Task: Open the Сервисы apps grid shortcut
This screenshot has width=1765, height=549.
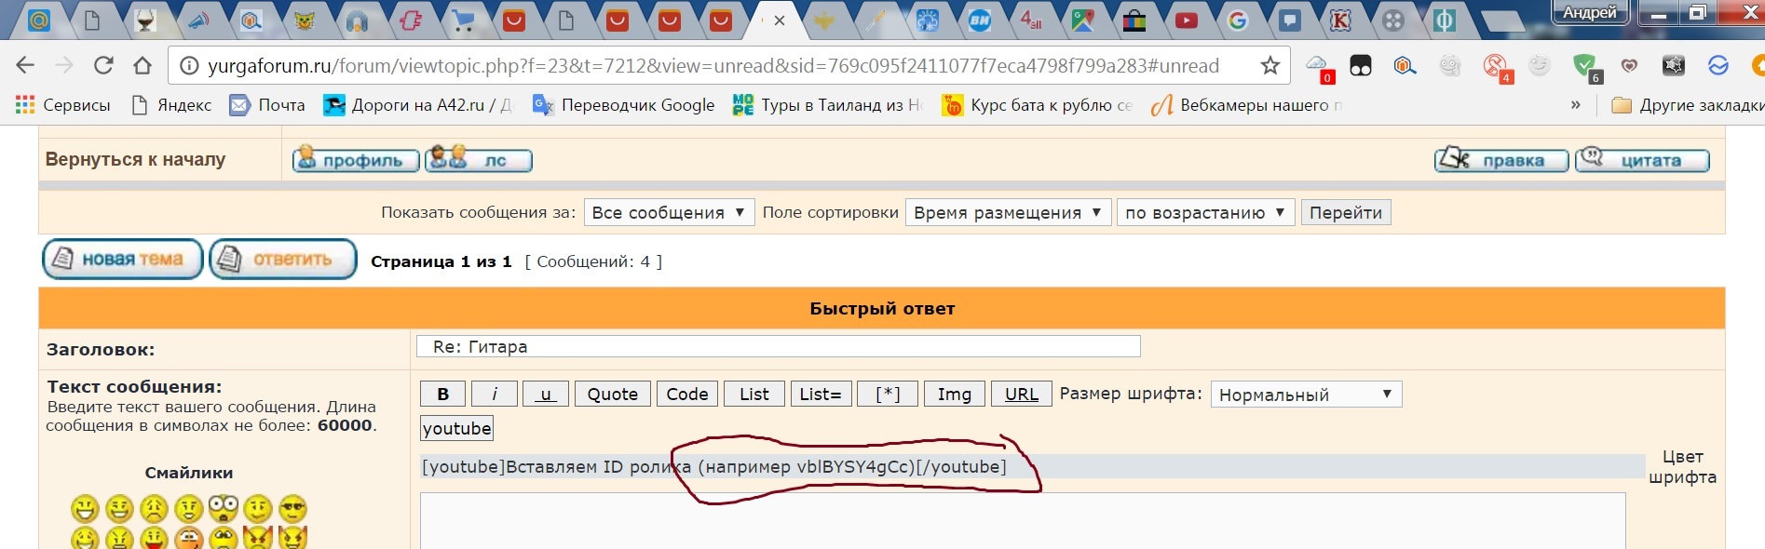Action: click(x=63, y=105)
